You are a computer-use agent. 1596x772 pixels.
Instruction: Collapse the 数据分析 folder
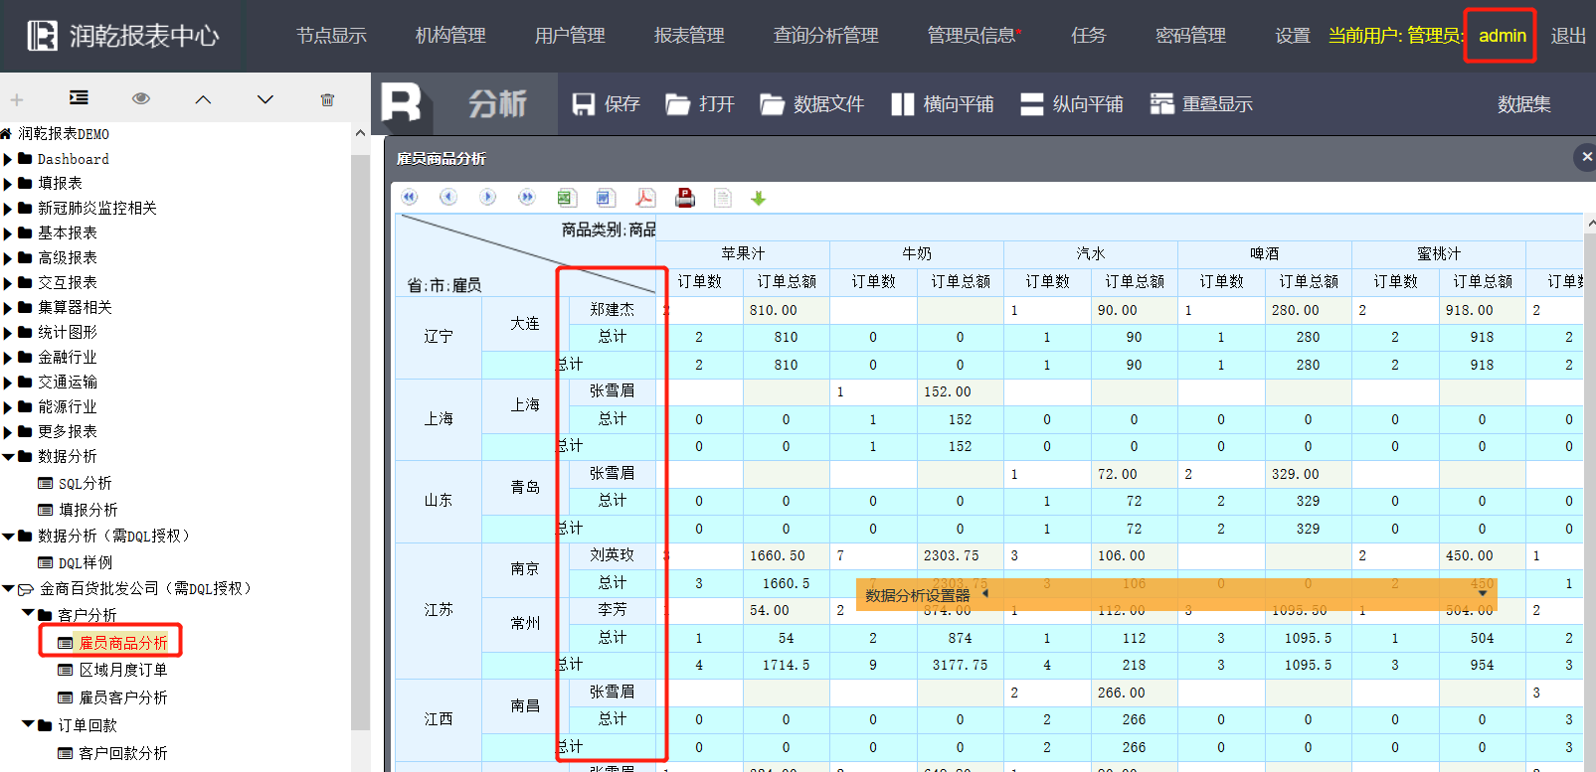click(8, 457)
